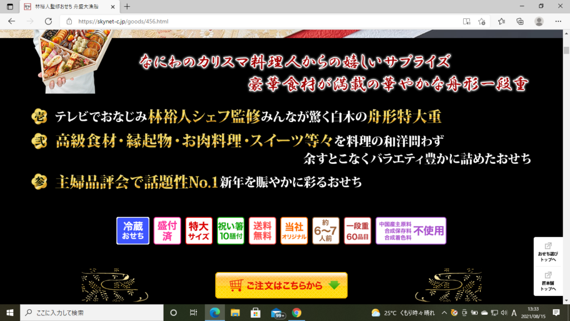Click the 約6〜7人前 badge
The width and height of the screenshot is (570, 321).
pyautogui.click(x=326, y=231)
